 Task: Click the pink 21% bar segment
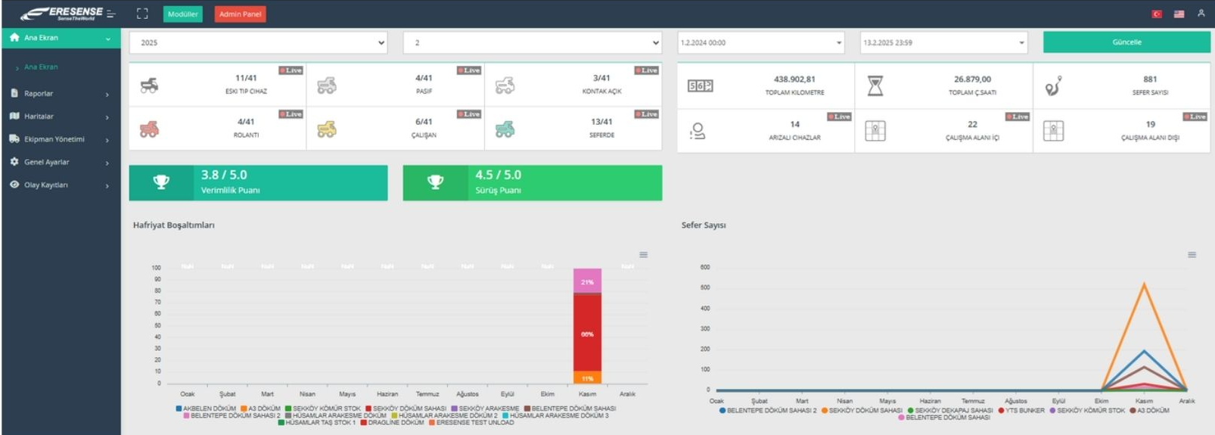click(587, 281)
